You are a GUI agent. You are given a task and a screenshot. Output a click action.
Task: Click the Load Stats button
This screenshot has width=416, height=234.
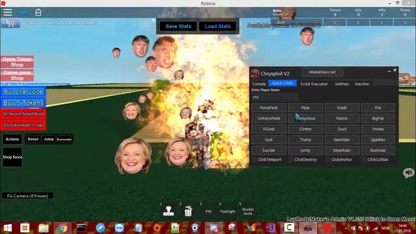(218, 26)
